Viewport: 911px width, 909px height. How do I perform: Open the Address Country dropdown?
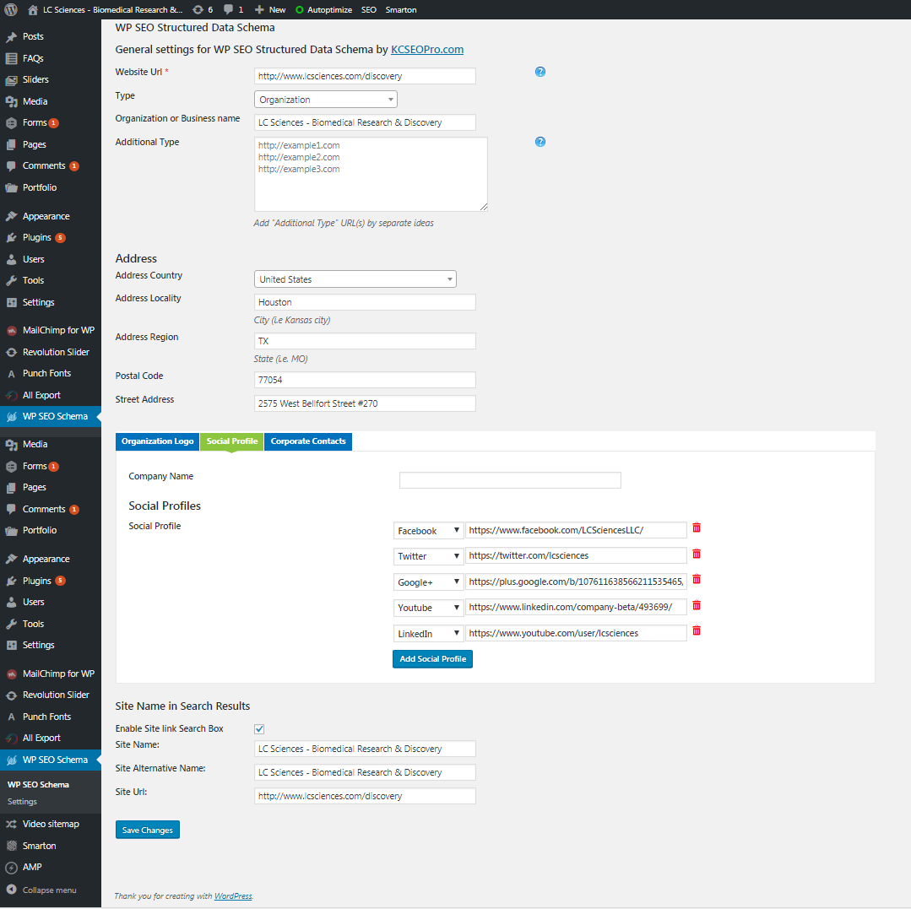click(x=355, y=279)
